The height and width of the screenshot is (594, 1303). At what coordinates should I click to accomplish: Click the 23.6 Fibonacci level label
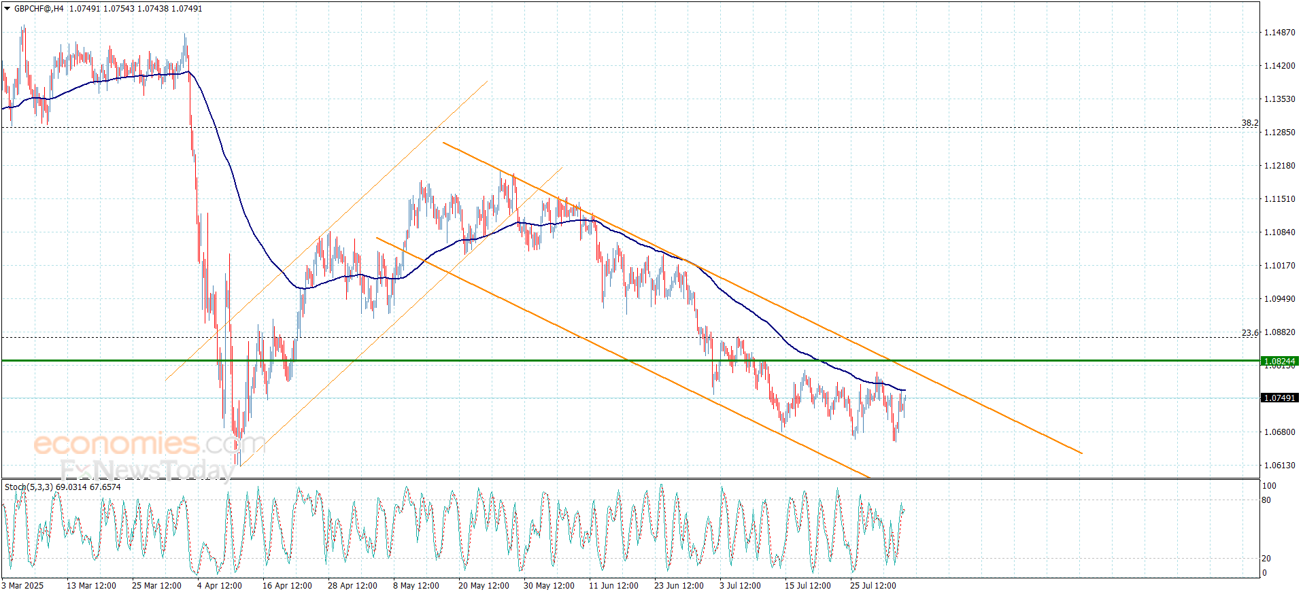point(1250,333)
